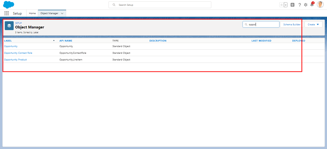This screenshot has height=149, width=327.
Task: Open the Setup gear menu
Action: [306, 5]
